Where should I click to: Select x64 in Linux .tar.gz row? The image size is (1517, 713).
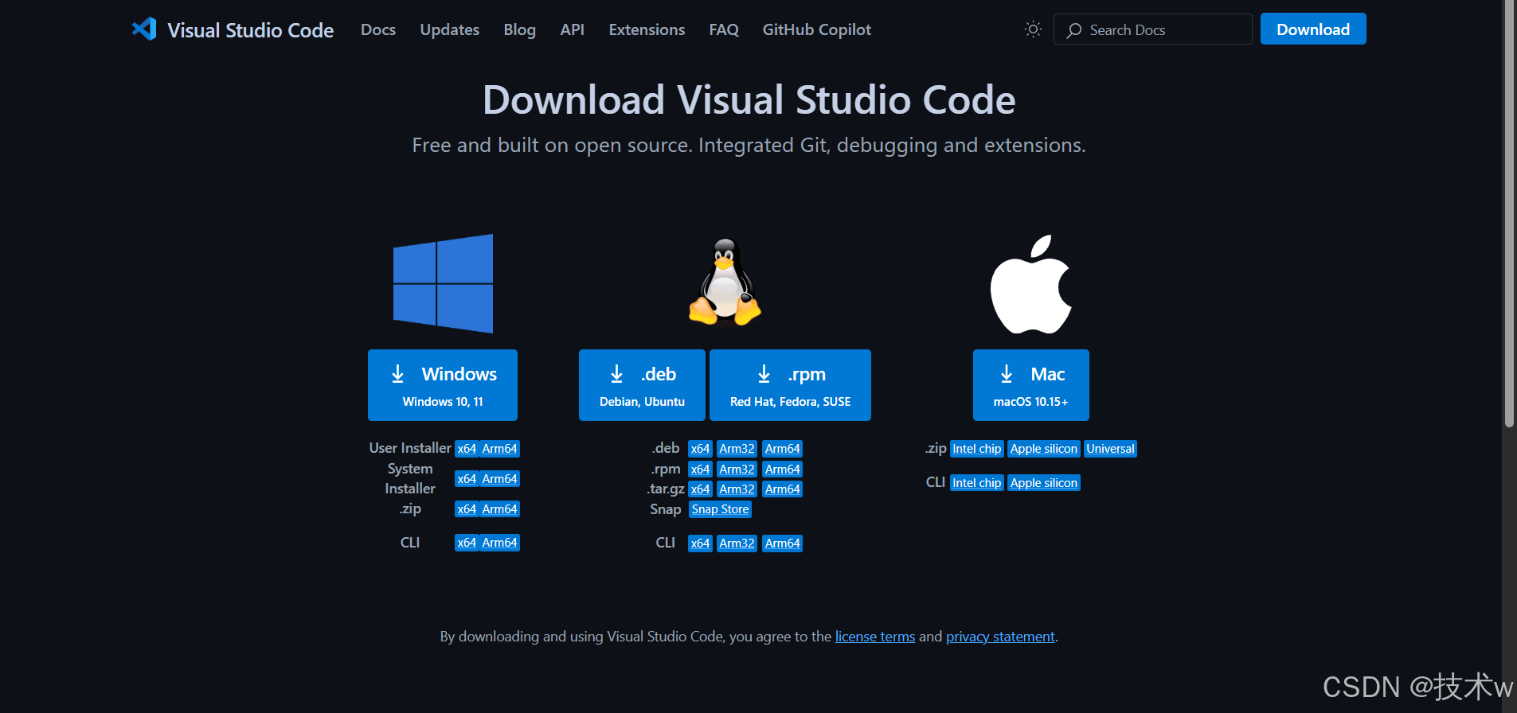coord(700,489)
